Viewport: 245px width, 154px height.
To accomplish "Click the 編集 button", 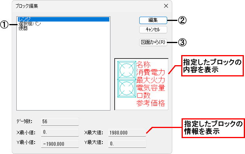I will point(153,20).
